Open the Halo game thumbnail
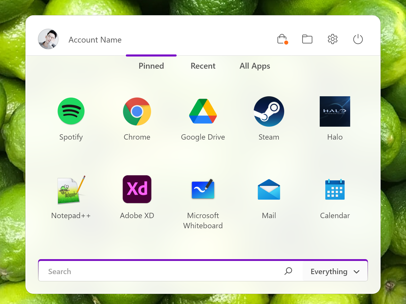 tap(335, 111)
